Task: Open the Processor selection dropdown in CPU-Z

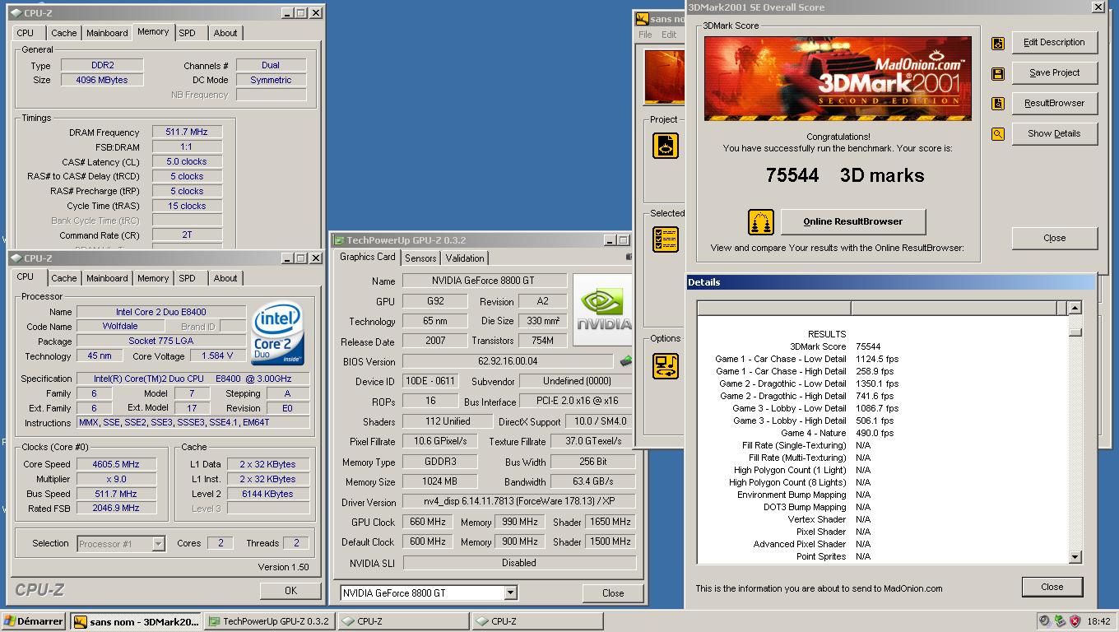Action: [159, 544]
